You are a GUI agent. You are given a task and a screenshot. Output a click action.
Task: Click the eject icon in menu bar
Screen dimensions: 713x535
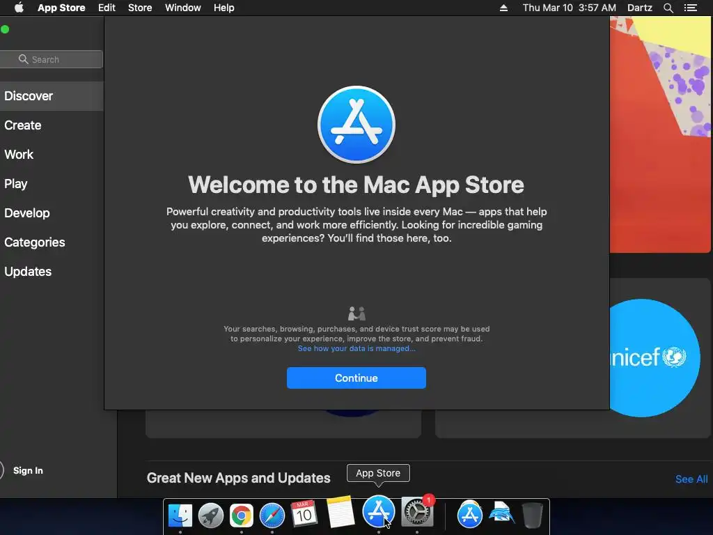503,8
